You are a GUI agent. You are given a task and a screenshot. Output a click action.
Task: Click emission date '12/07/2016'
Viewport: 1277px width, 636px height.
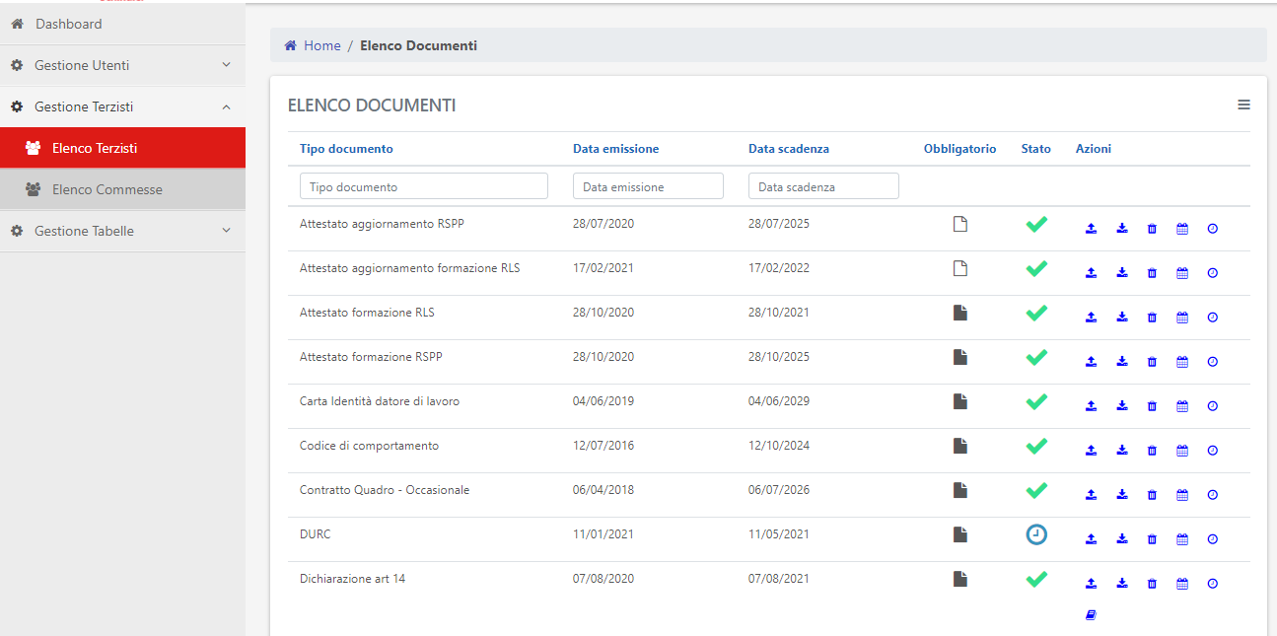tap(603, 446)
